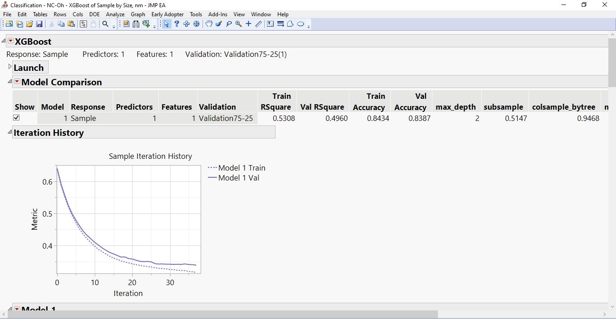Select the Arrow tool in the toolbar
Viewport: 616px width, 319px height.
click(x=166, y=23)
